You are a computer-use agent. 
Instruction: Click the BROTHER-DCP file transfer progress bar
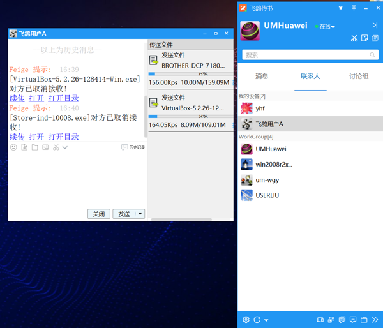(x=190, y=74)
